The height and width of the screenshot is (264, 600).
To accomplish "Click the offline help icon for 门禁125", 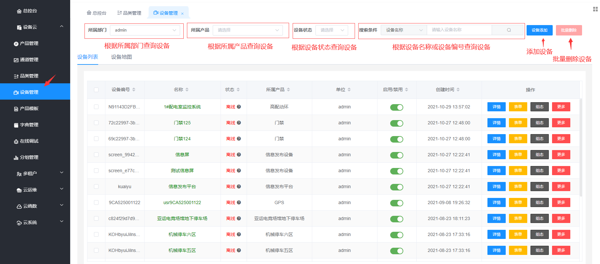I will pos(239,123).
